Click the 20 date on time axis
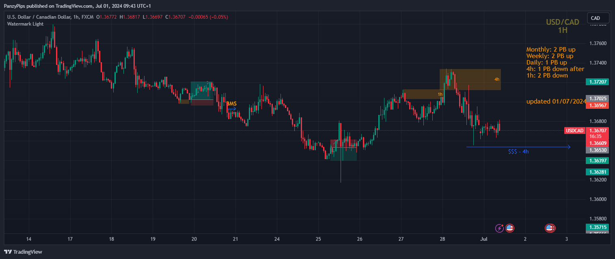Image resolution: width=615 pixels, height=259 pixels. [194, 239]
